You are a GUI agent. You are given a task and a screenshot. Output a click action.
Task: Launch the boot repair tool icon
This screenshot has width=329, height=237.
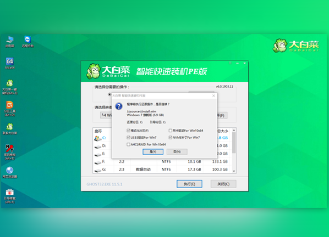pos(10,196)
